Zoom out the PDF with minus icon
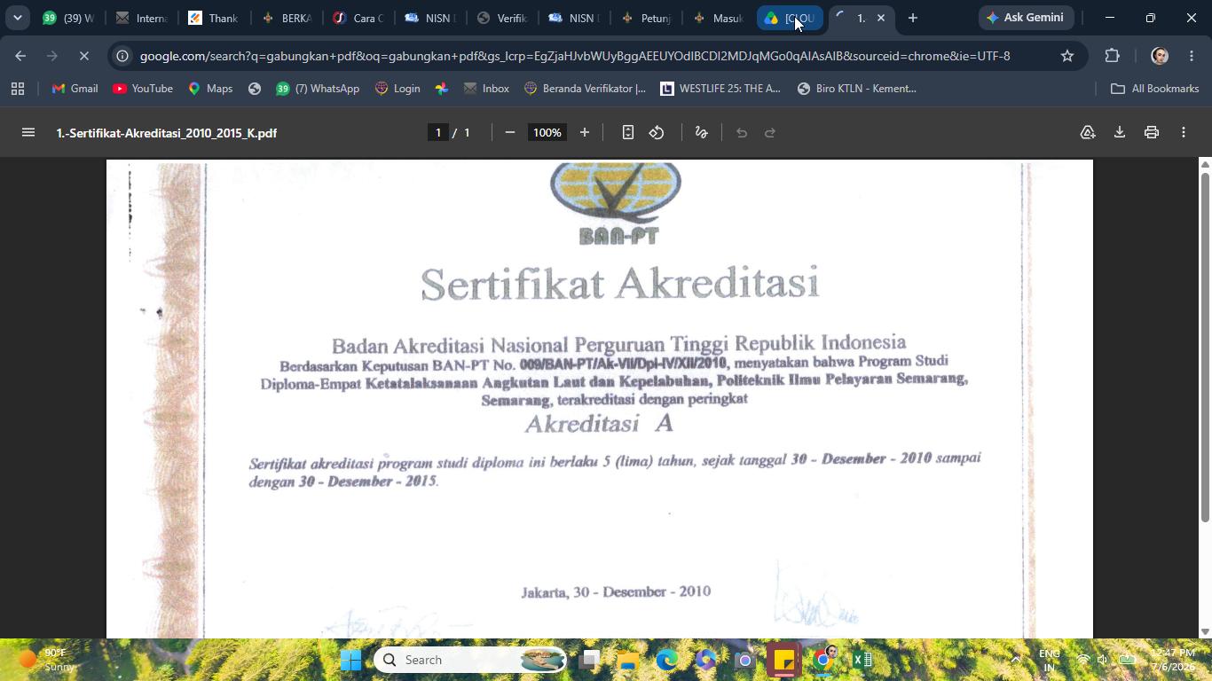This screenshot has width=1212, height=681. pos(510,132)
